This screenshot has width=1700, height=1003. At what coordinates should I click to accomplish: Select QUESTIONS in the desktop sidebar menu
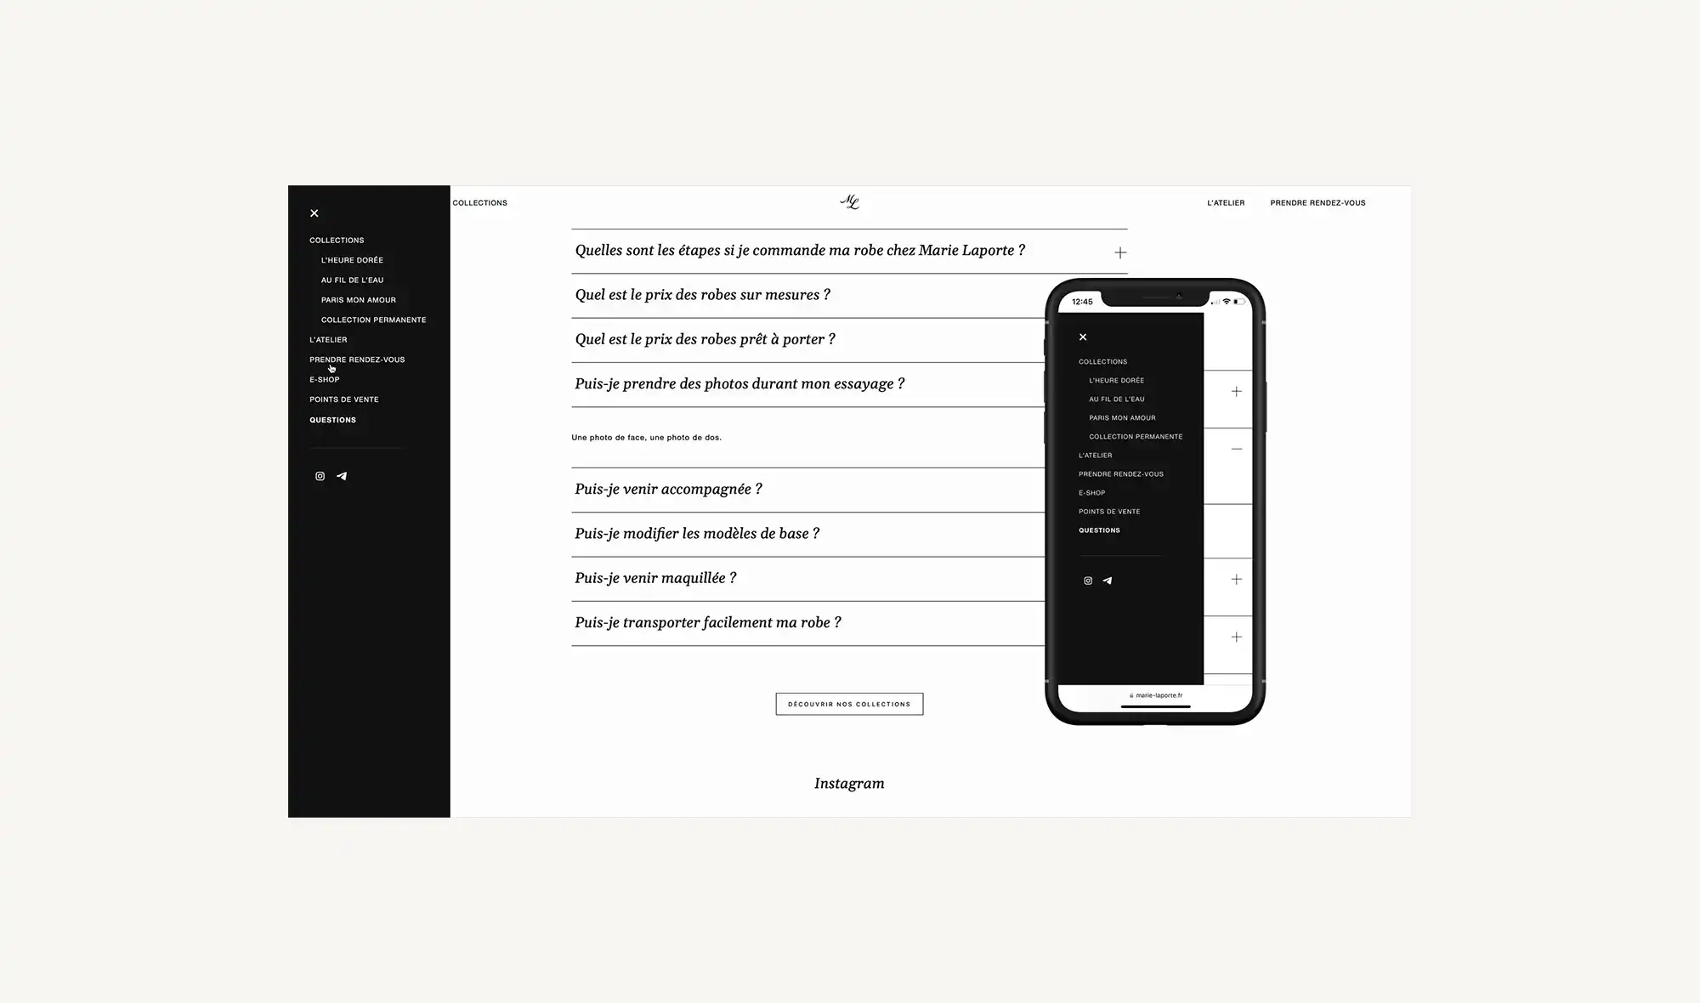click(x=331, y=419)
